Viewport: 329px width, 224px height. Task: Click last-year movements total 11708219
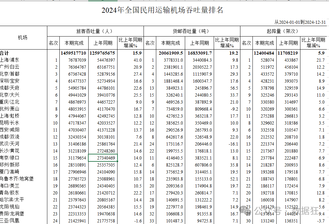(288, 53)
